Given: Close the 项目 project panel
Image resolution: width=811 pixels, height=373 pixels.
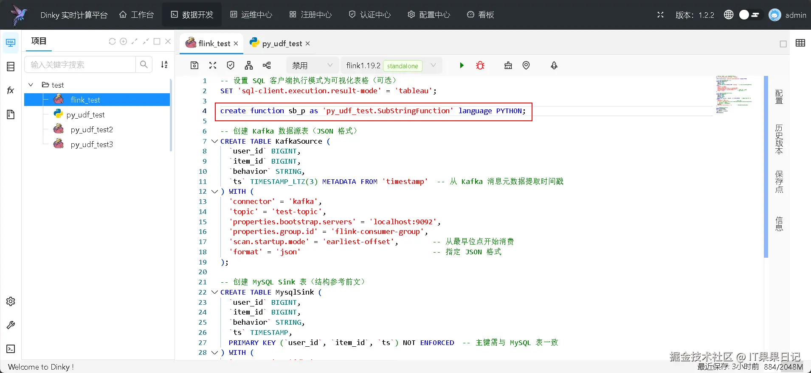Looking at the screenshot, I should [168, 41].
